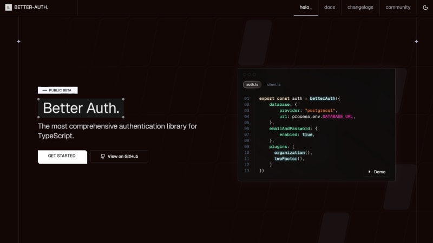Screen dimensions: 433x243
Task: Switch to the client.ts code tab
Action: [273, 85]
